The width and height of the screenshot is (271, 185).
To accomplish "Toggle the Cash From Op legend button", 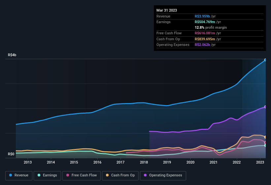I will (x=120, y=175).
